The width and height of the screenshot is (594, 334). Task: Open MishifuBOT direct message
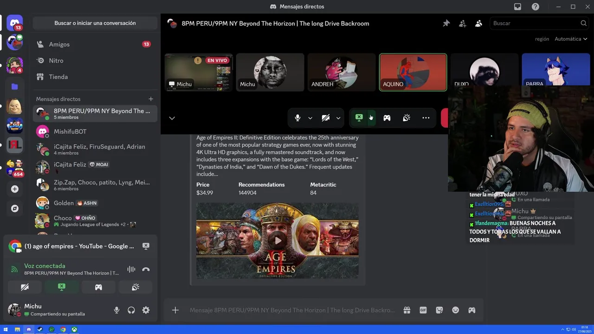[x=95, y=131]
